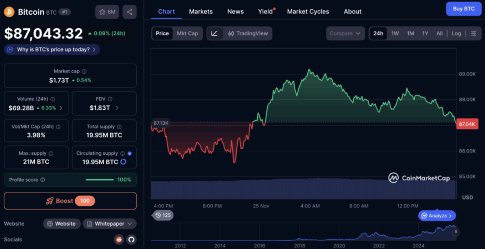
Task: Click the Buy BTC button
Action: coord(463,9)
